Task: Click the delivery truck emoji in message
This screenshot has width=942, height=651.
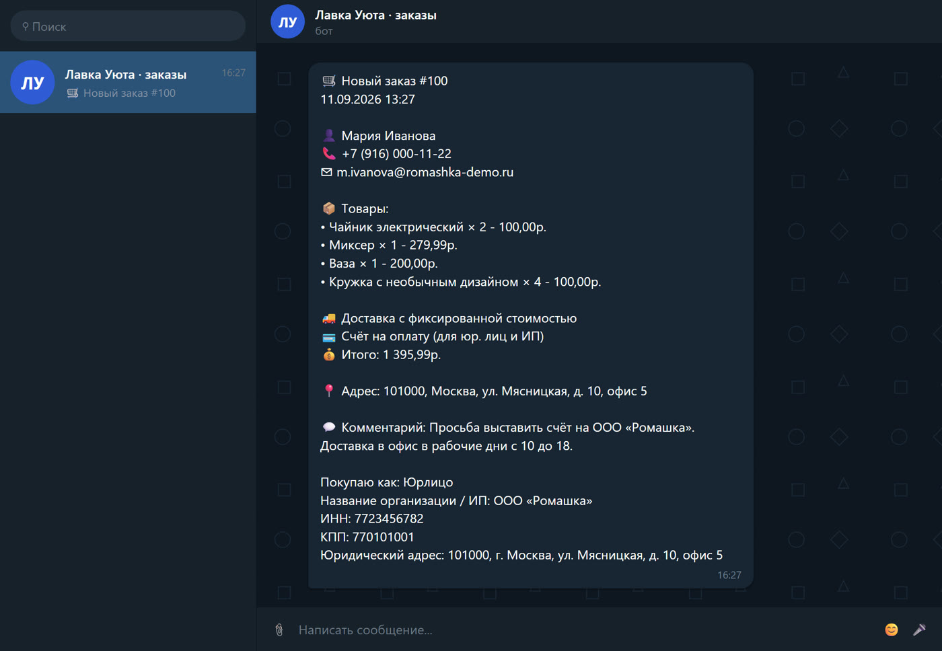Action: click(x=328, y=318)
